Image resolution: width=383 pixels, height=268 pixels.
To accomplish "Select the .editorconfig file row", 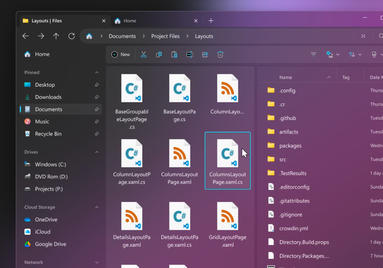I will [322, 187].
